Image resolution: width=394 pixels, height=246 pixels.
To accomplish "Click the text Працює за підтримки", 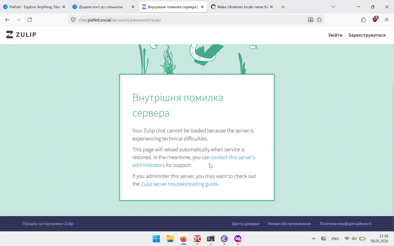I will [43, 224].
